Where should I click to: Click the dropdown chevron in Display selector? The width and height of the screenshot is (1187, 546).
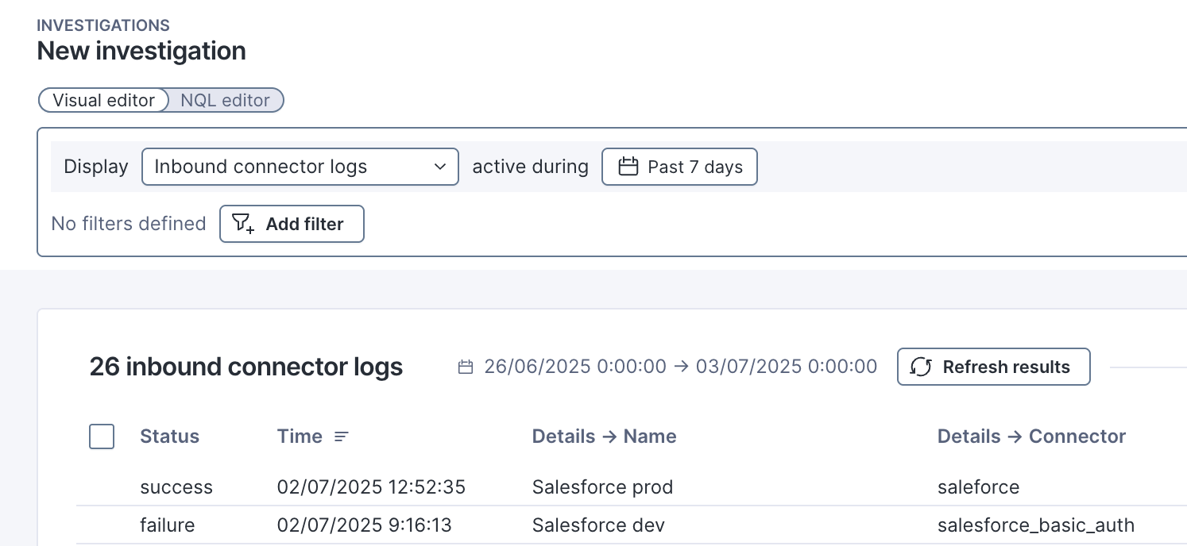click(440, 167)
